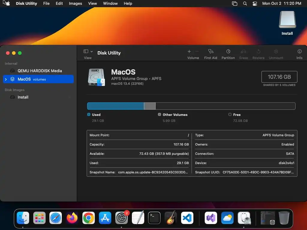Add a volume with the plus icon
307x230 pixels.
pos(189,52)
